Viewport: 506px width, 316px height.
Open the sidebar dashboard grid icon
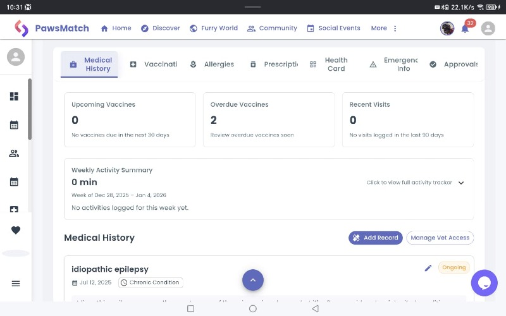[x=14, y=96]
